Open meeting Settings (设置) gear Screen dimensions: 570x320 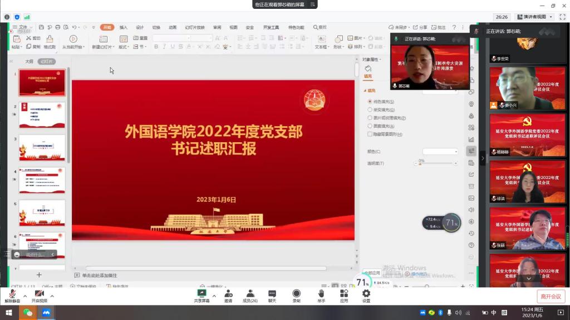366,294
